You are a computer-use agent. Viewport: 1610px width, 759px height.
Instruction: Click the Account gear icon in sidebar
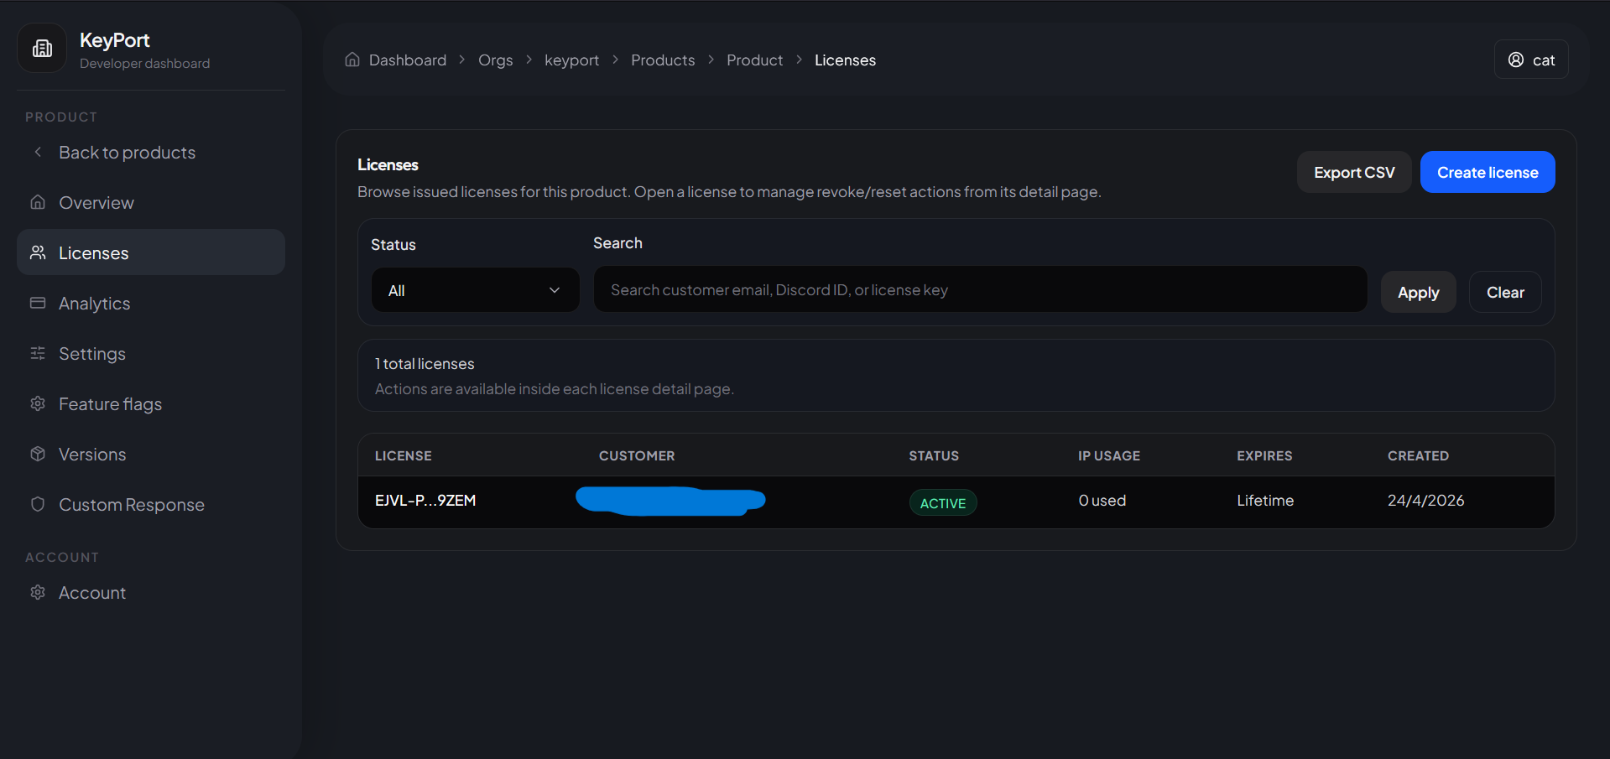tap(38, 592)
